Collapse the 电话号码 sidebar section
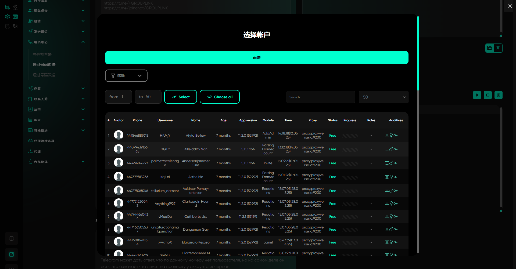 (83, 42)
